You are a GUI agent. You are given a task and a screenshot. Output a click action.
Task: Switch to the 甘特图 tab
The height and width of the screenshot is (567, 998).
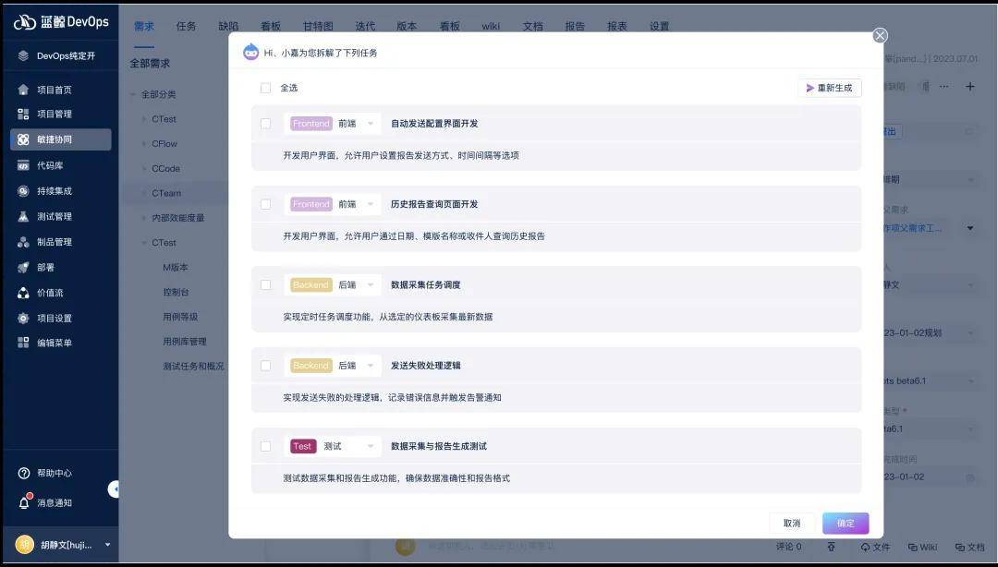point(318,26)
